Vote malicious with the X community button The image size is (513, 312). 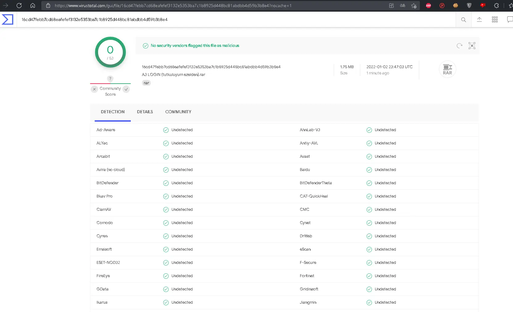coord(94,89)
